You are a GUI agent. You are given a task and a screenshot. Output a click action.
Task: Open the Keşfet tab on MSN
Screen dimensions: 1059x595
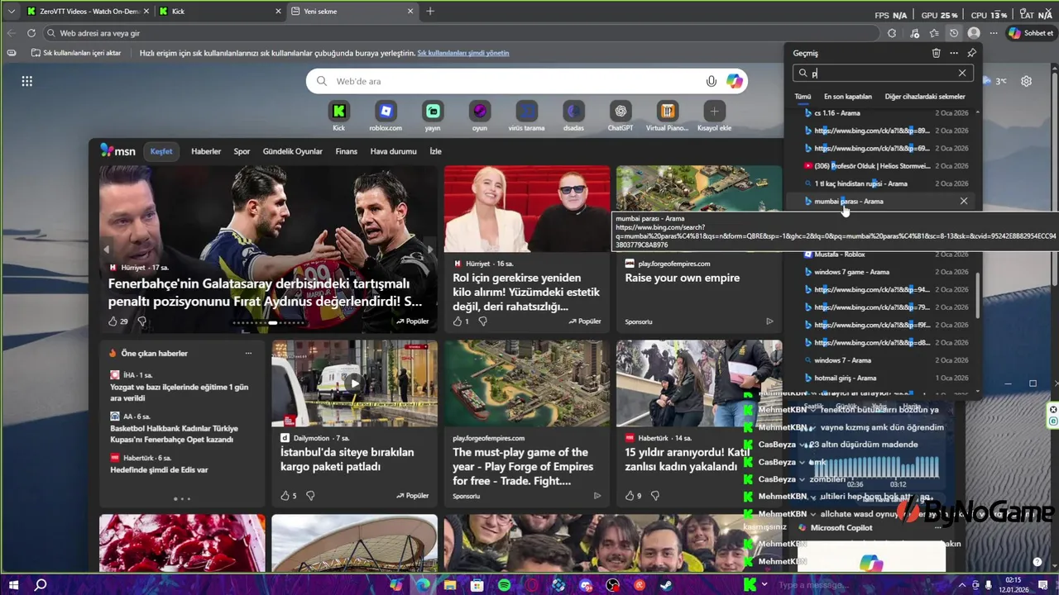(x=161, y=151)
